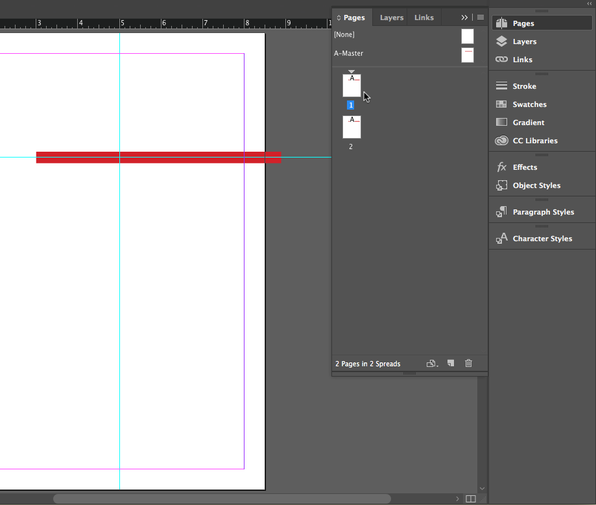
Task: Create a new page in Pages panel
Action: (451, 364)
